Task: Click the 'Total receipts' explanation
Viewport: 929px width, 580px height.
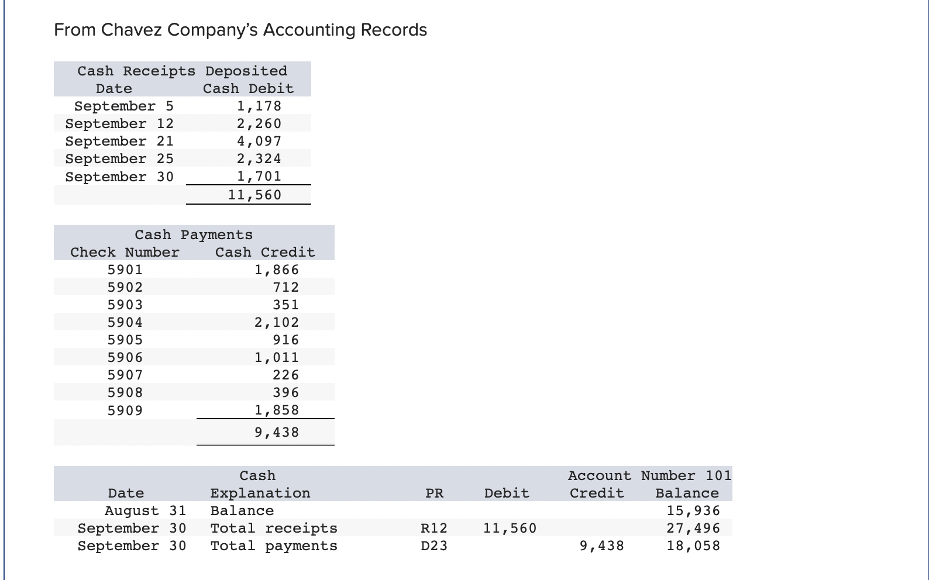Action: [274, 528]
